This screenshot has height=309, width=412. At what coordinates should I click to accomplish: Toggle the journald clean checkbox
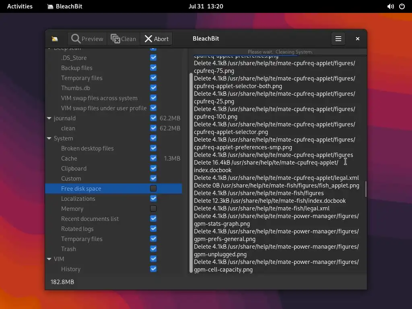click(153, 128)
